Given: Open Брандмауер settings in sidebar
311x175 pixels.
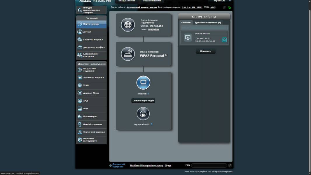Looking at the screenshot, I should click(x=91, y=116).
